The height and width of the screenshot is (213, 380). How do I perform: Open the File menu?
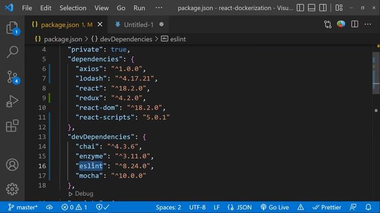(27, 8)
